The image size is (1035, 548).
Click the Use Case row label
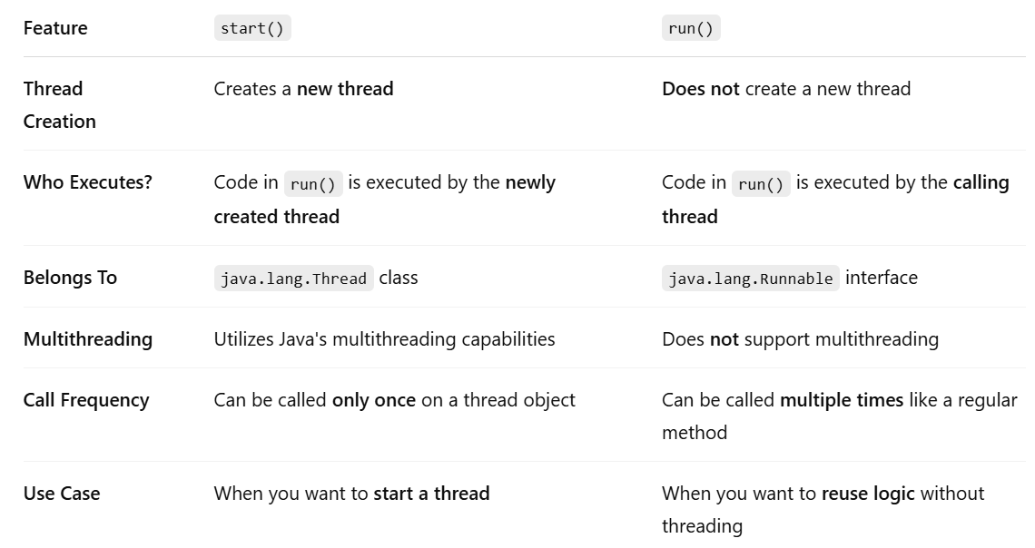62,494
